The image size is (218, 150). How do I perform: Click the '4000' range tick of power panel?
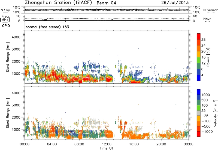click(x=16, y=37)
